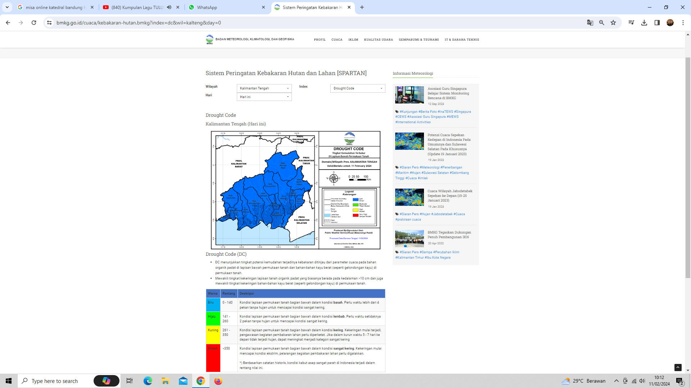Launch Microsoft Edge from taskbar
691x388 pixels.
[x=148, y=381]
